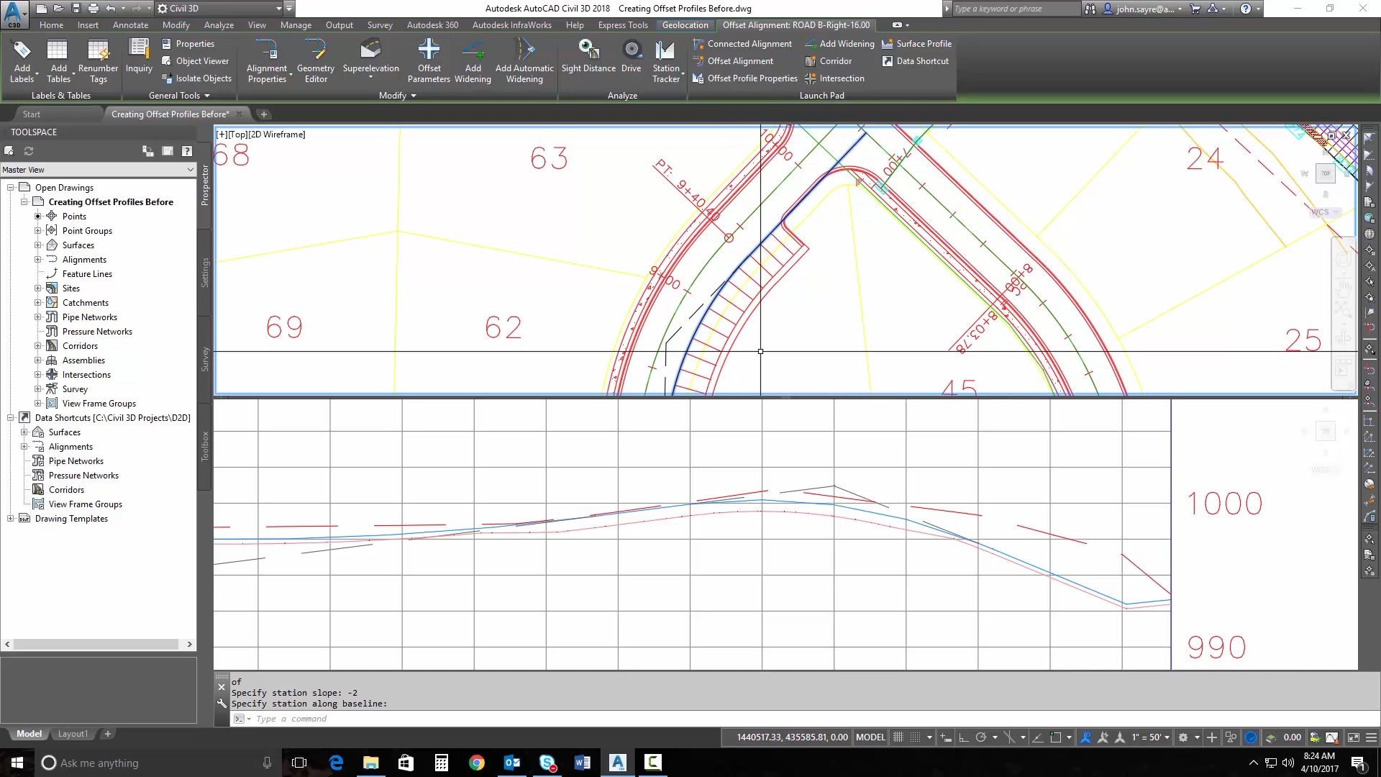1381x777 pixels.
Task: Open the annotation scale 1"=50' dropdown
Action: click(1149, 737)
